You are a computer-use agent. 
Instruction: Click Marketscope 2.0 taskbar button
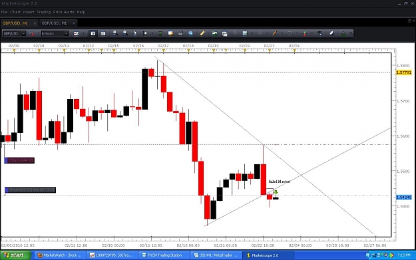point(268,255)
